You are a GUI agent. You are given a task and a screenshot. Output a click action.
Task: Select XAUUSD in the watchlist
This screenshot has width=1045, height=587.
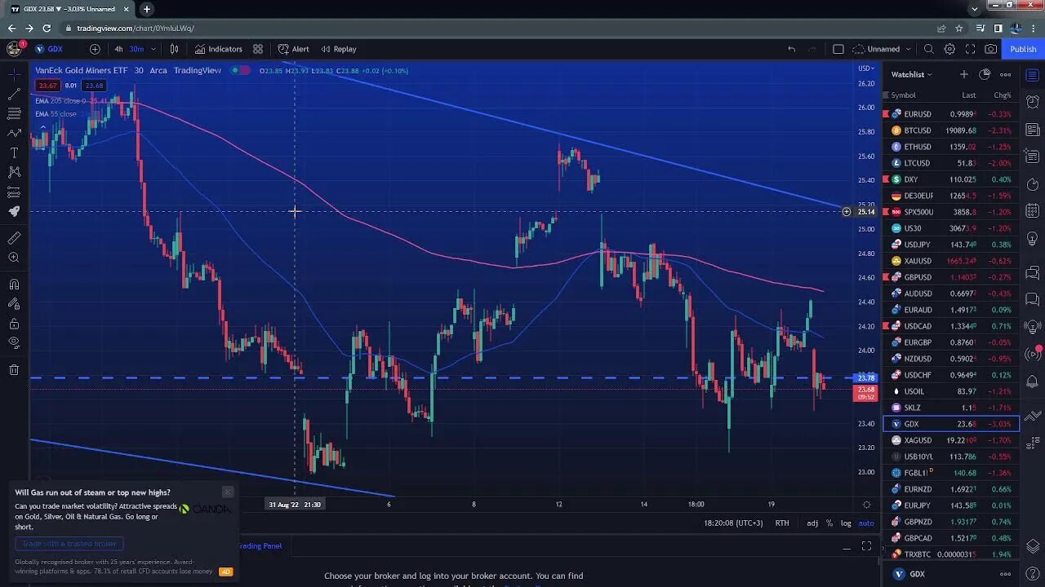(951, 261)
